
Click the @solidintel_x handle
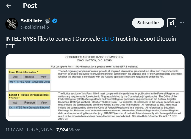tap(35, 28)
